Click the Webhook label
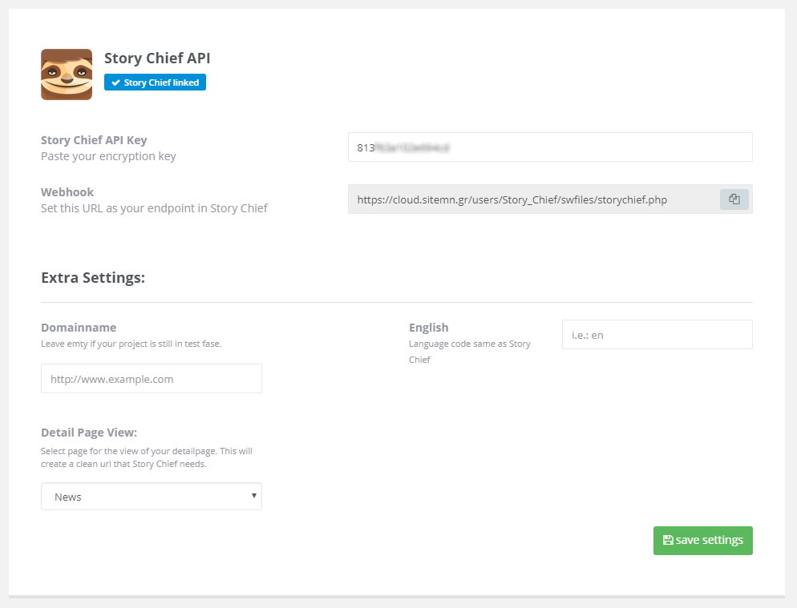Screen dimensions: 797x608 (67, 192)
